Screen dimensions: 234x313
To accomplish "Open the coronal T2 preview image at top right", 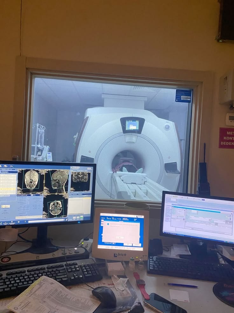I will pyautogui.click(x=80, y=177).
